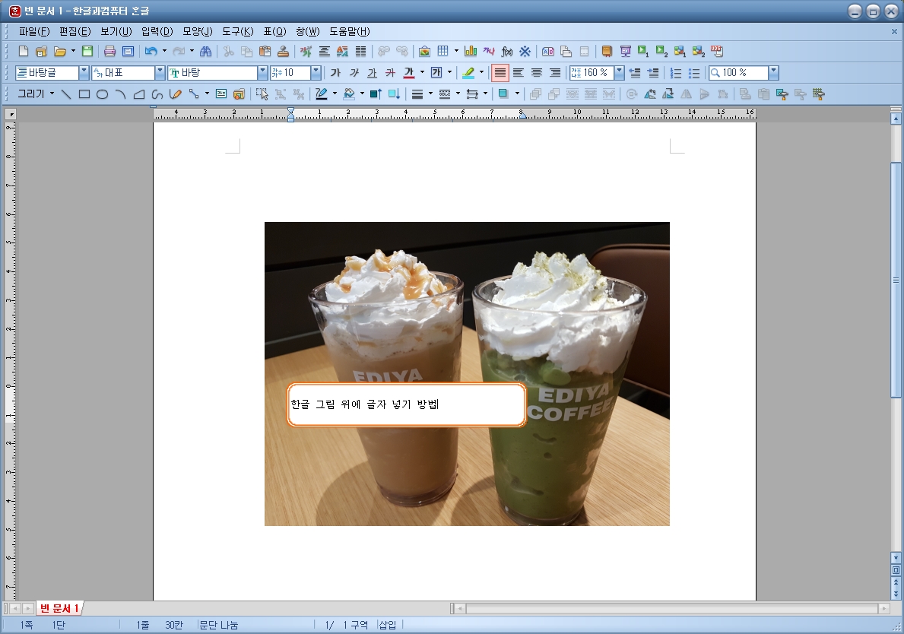This screenshot has height=634, width=904.
Task: Select the Ellipse drawing tool
Action: tap(102, 94)
